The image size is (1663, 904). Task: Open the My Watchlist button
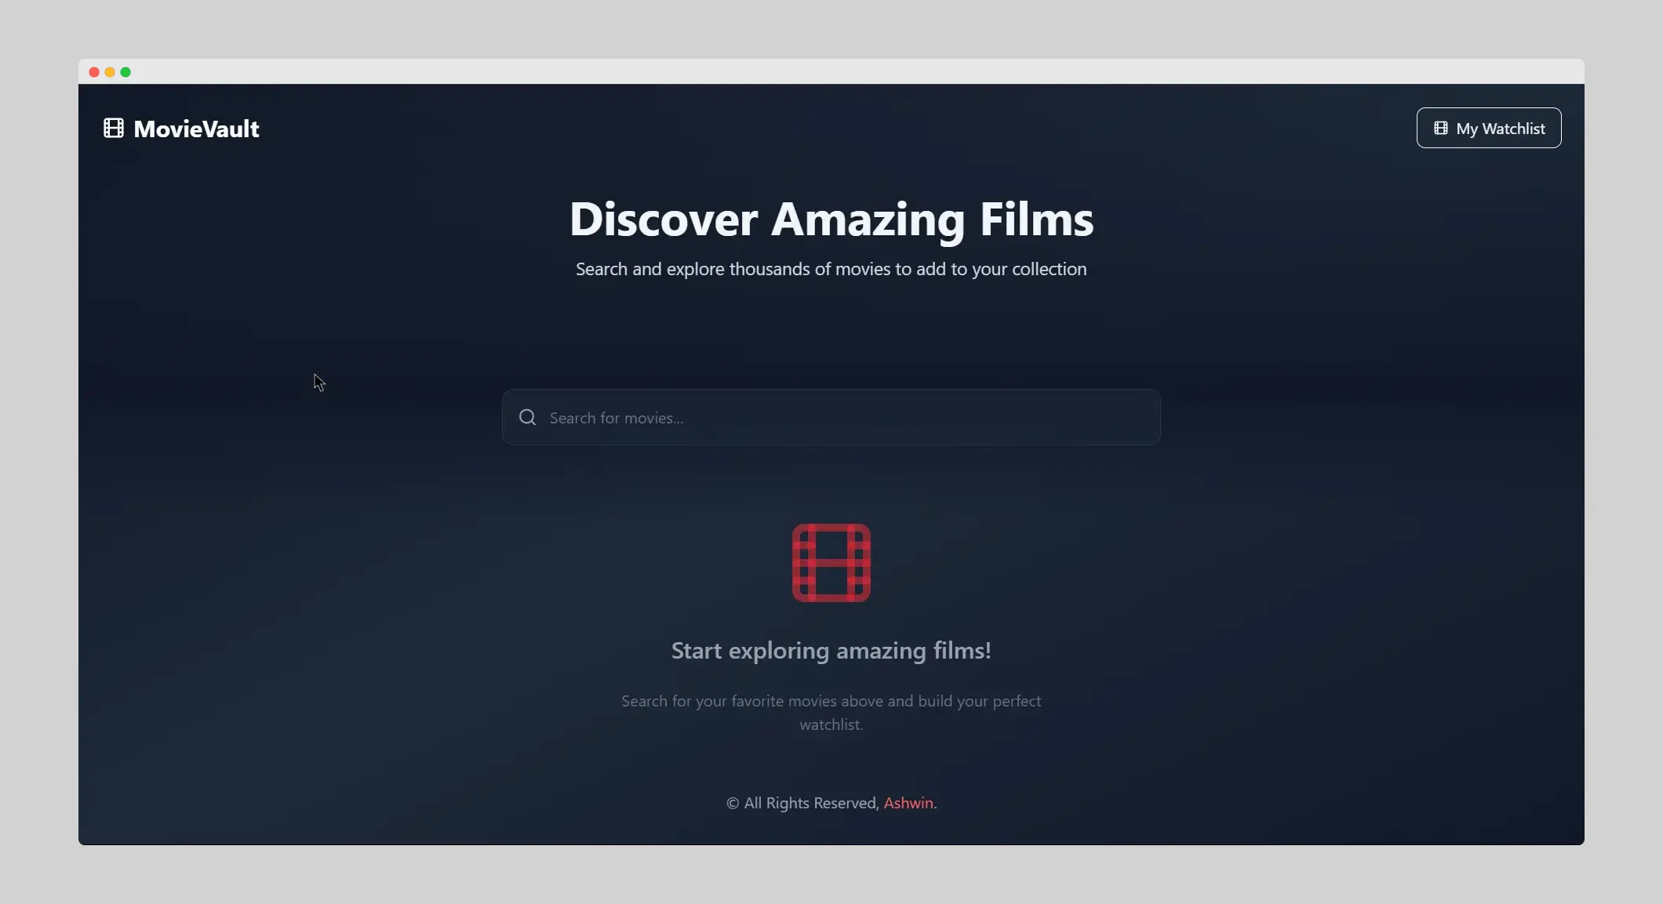[1488, 128]
